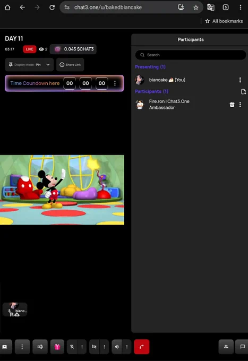Select Fire.ron | Chat3.One Ambassador name
Screen dimensions: 248x361
click(169, 105)
